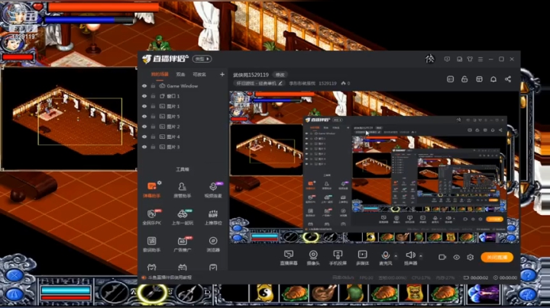550x308 pixels.
Task: Click the blue question-mark button in game
Action: [x=527, y=276]
